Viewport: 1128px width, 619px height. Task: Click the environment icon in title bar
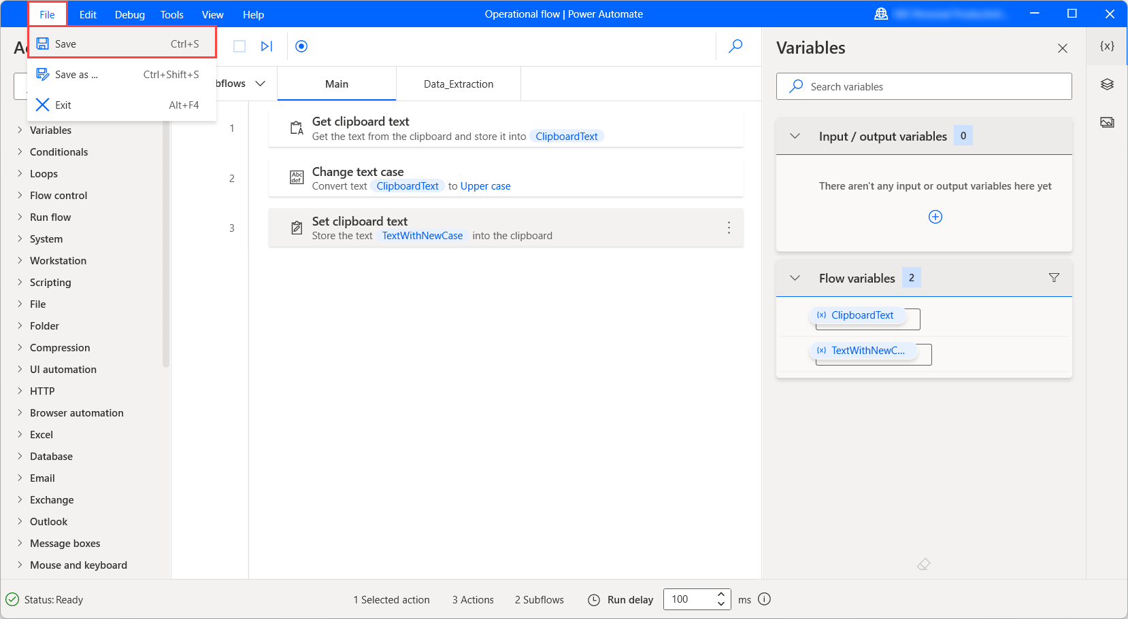coord(881,14)
